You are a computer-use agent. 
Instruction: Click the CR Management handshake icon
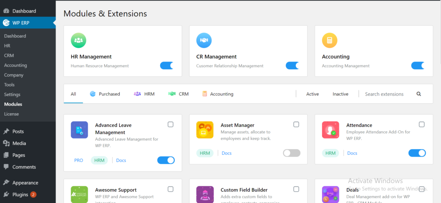tap(204, 40)
